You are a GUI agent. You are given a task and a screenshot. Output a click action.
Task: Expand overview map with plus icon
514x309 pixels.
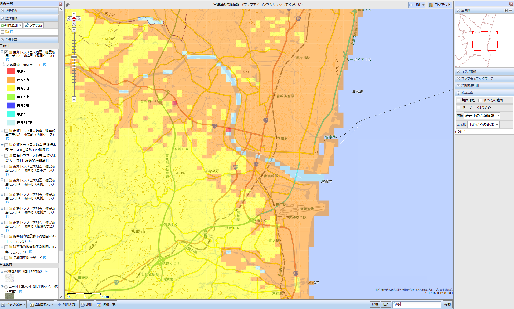tap(505, 10)
